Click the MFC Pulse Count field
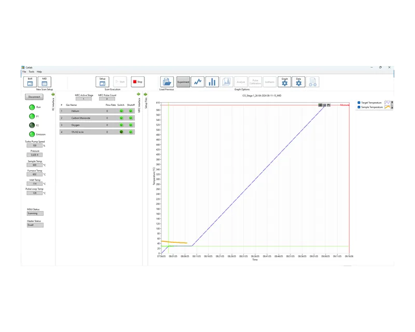The image size is (415, 332). click(107, 99)
